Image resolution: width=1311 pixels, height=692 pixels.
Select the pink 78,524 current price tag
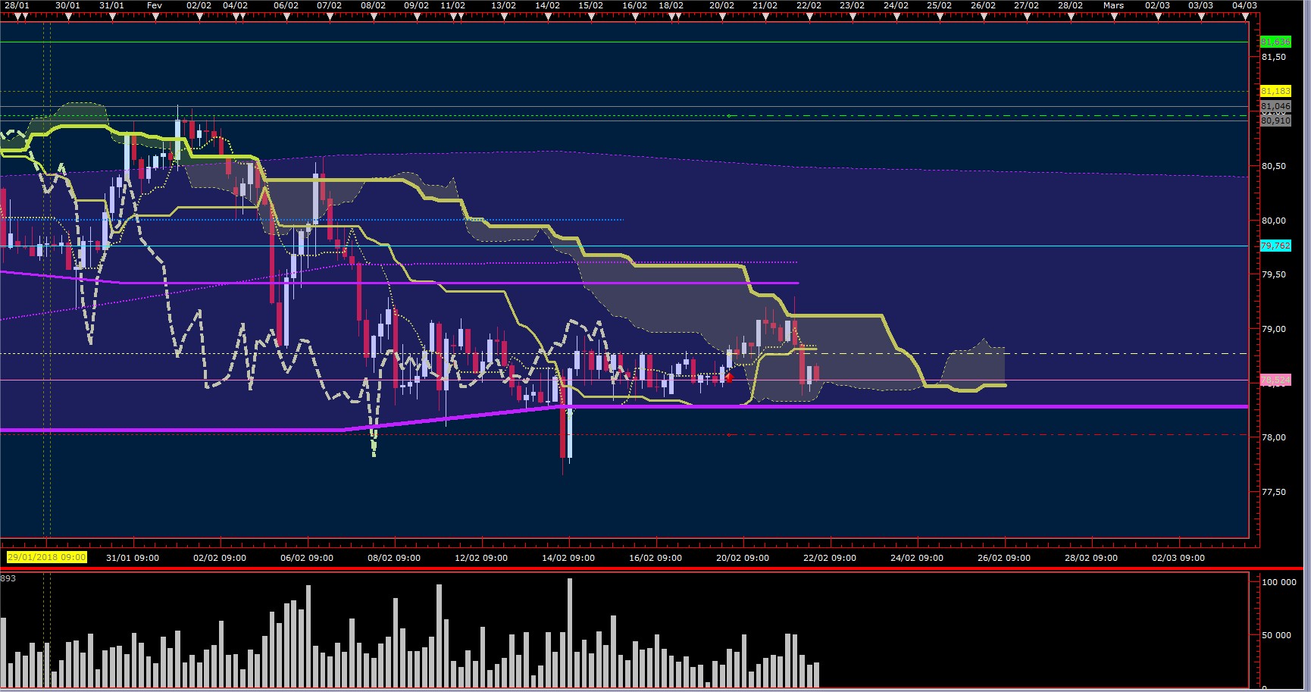(1275, 380)
